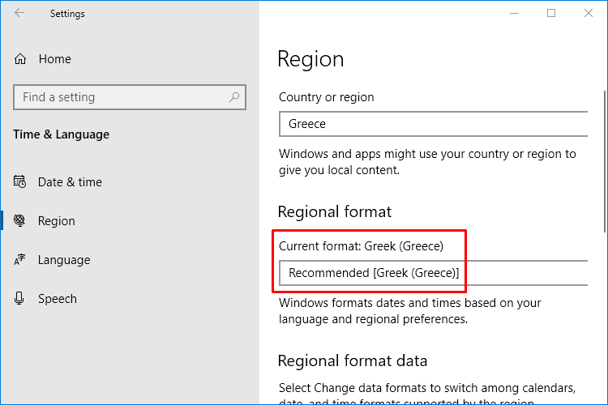Click the back arrow in the Settings header
This screenshot has height=405, width=608.
click(19, 13)
